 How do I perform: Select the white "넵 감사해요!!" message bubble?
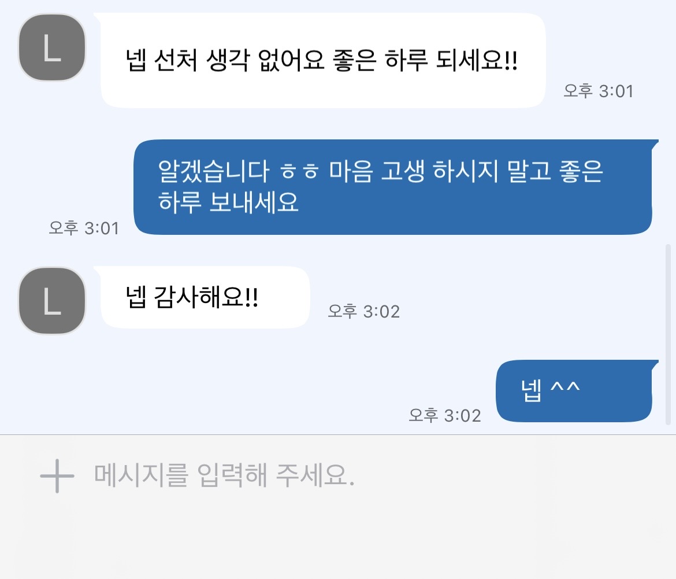[x=205, y=298]
